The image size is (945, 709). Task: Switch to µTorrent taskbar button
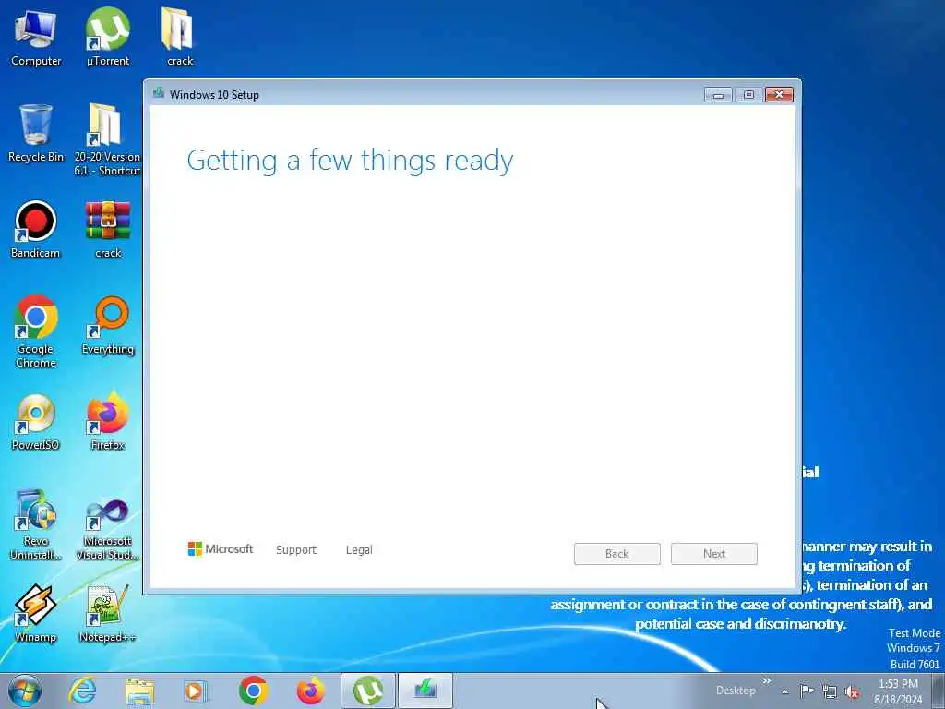[x=368, y=691]
